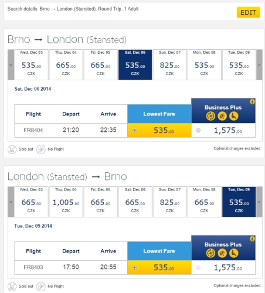This screenshot has height=293, width=265.
Task: Show earlier outbound dates with left arrow
Action: point(11,64)
